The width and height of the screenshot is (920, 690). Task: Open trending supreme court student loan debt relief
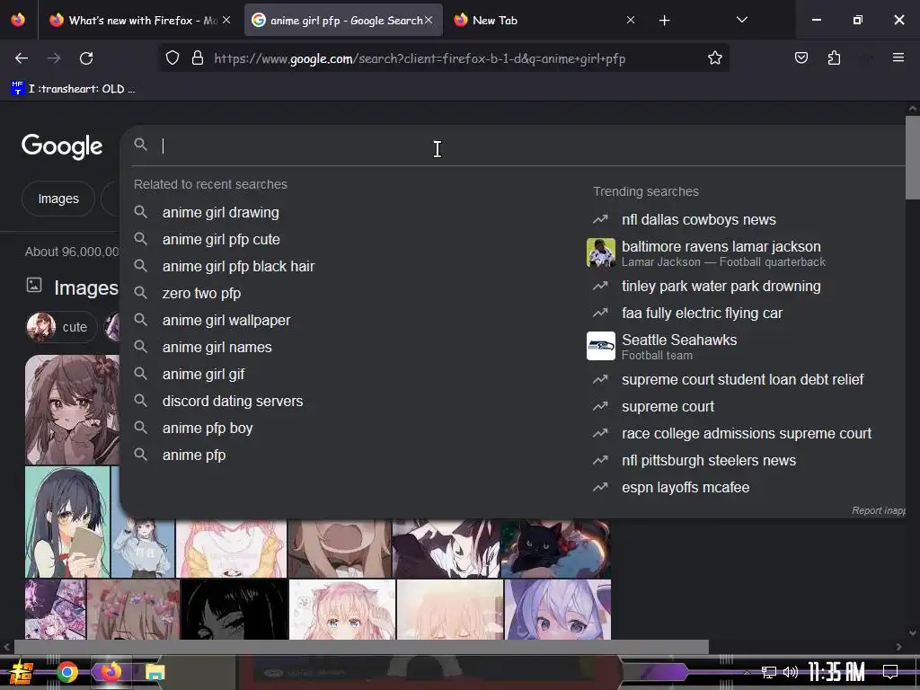pyautogui.click(x=742, y=380)
